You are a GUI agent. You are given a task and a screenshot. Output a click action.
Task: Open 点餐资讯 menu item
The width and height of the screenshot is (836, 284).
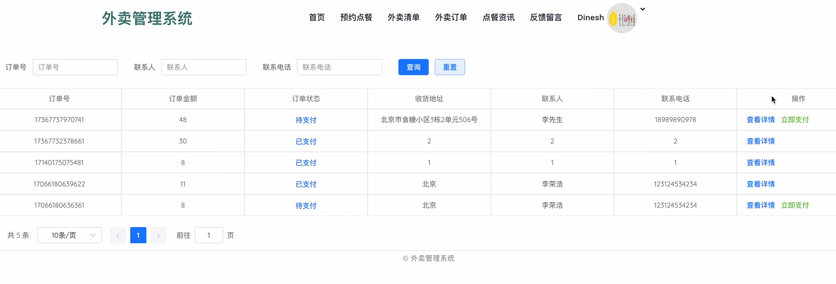[499, 18]
